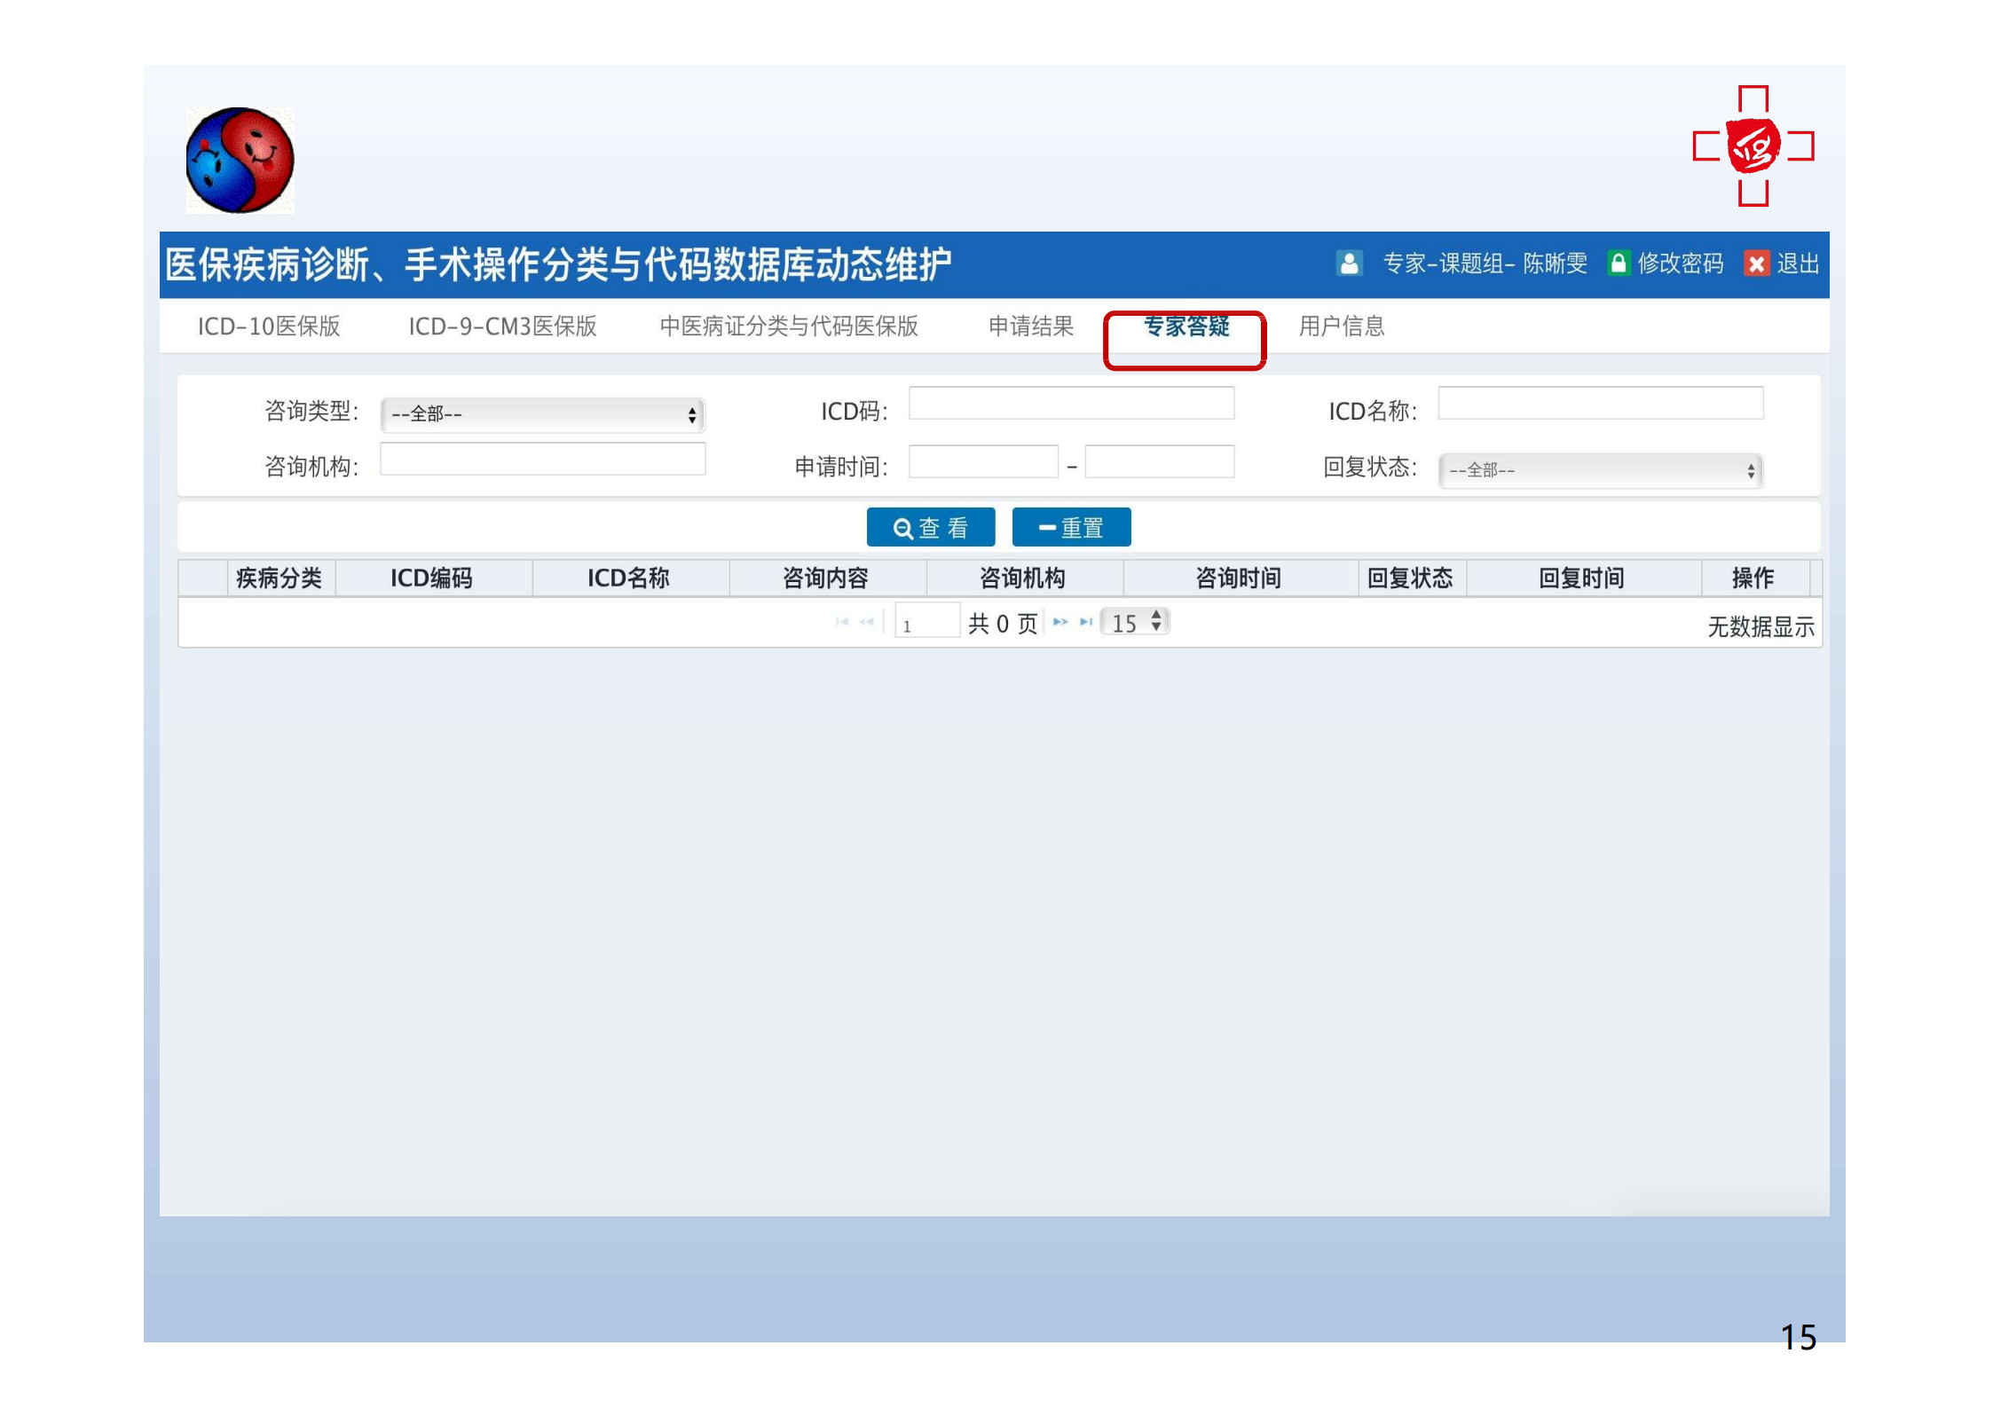Click the 申请时间 start date field
Image resolution: width=1993 pixels, height=1408 pixels.
pyautogui.click(x=983, y=462)
